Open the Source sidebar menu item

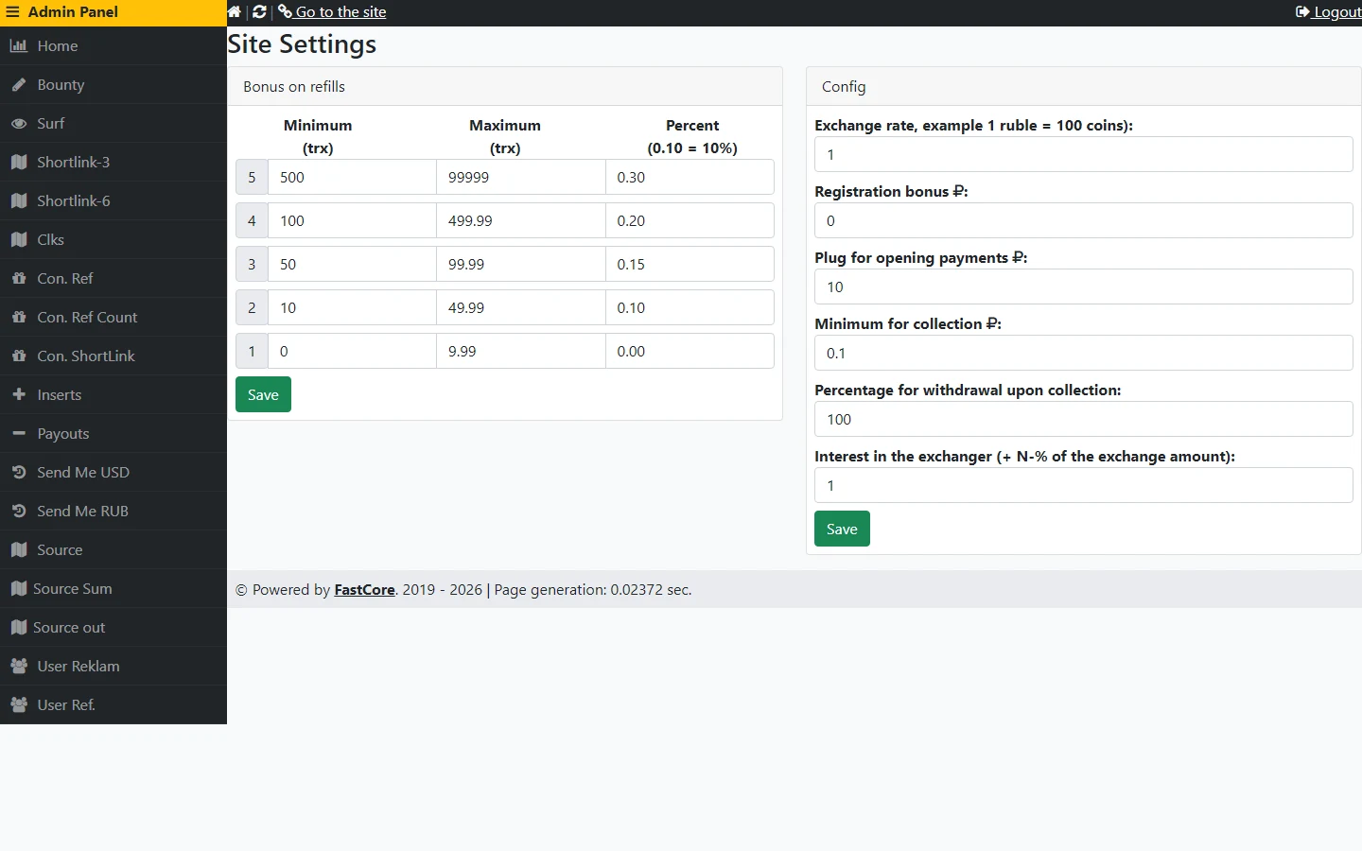113,549
